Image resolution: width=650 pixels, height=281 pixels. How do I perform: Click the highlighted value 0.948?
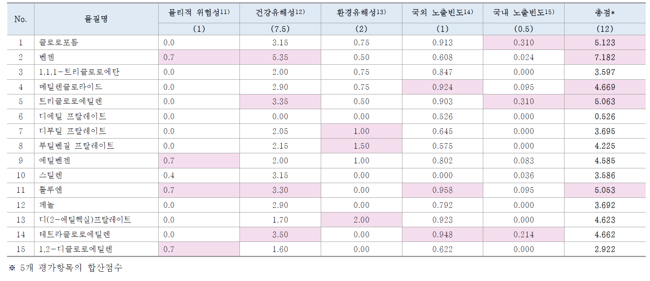(x=442, y=235)
